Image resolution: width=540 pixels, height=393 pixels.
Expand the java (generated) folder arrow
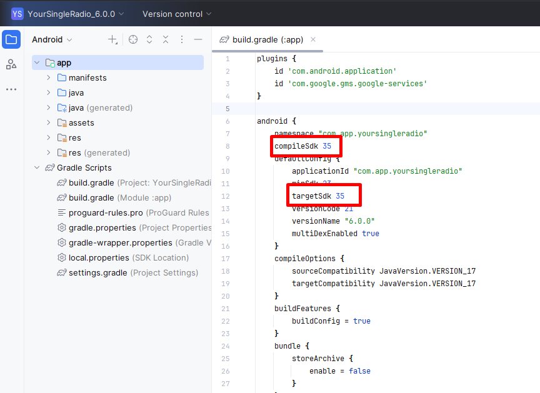(49, 107)
